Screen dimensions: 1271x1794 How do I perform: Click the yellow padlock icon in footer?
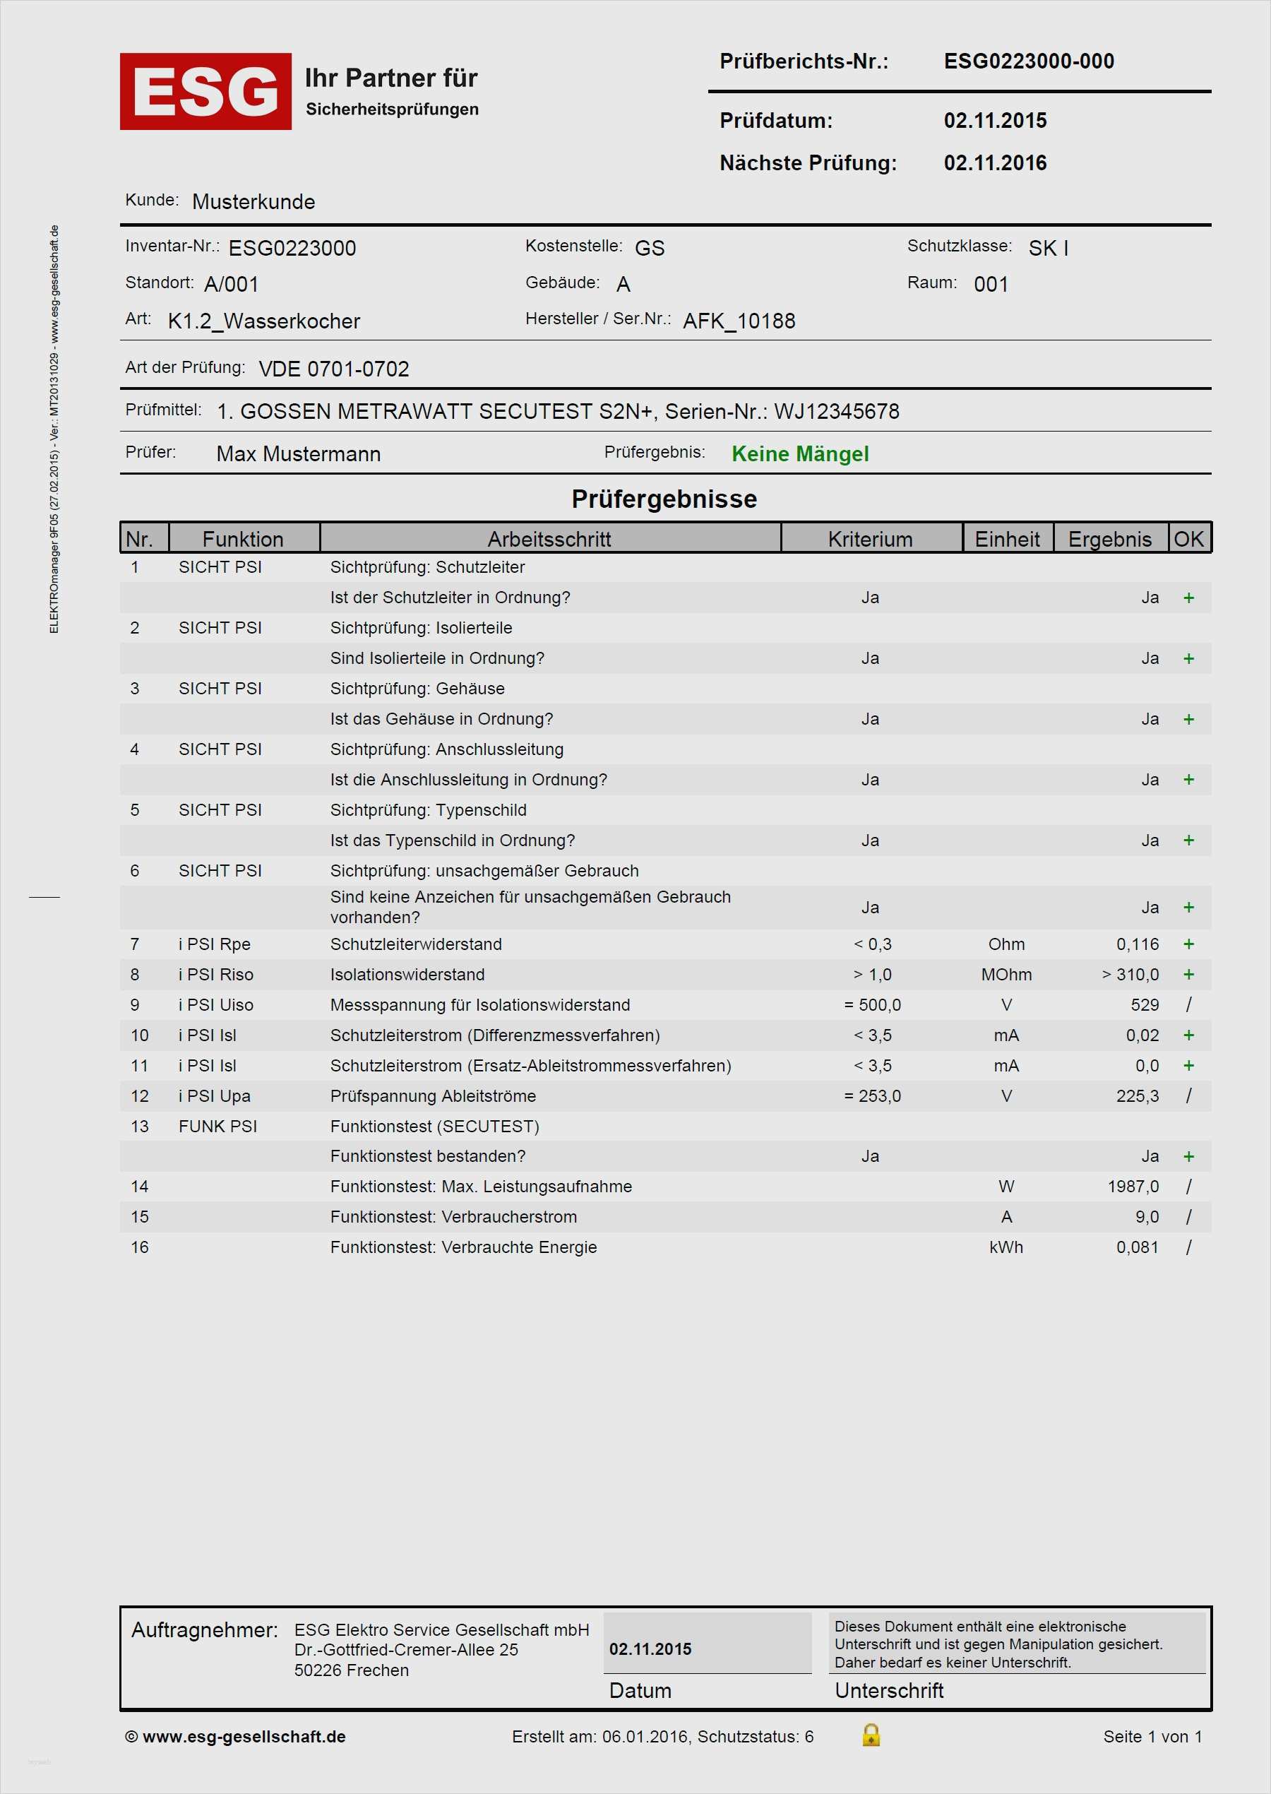pyautogui.click(x=871, y=1735)
